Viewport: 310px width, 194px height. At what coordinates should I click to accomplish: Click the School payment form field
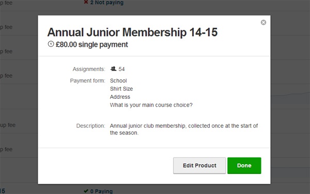pyautogui.click(x=118, y=81)
